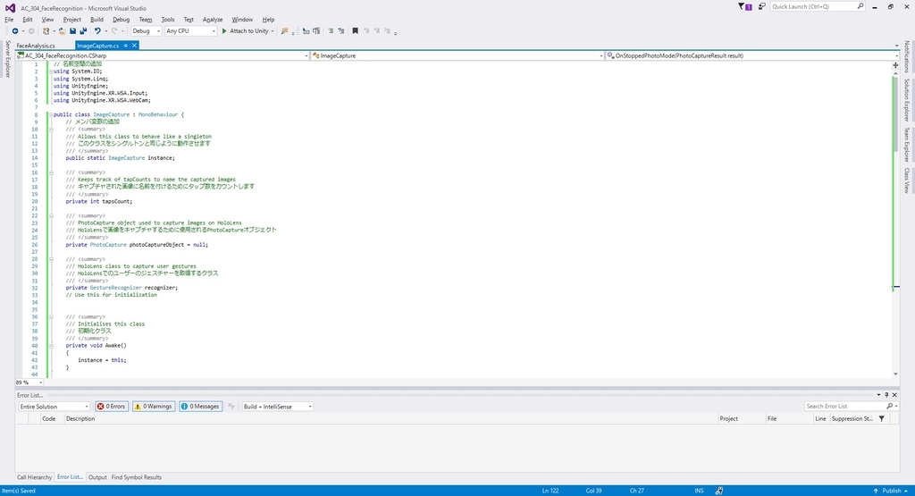Click the Save All icon
Image resolution: width=915 pixels, height=496 pixels.
point(83,31)
